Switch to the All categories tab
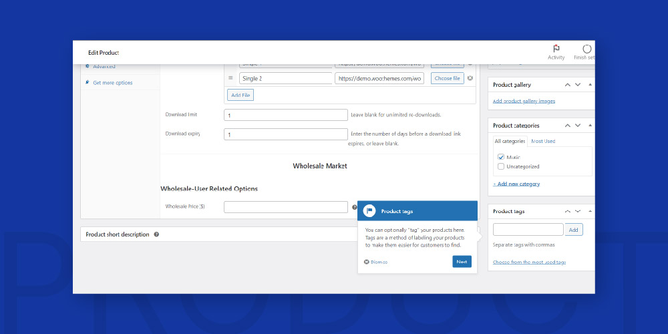The height and width of the screenshot is (334, 668). coord(510,141)
